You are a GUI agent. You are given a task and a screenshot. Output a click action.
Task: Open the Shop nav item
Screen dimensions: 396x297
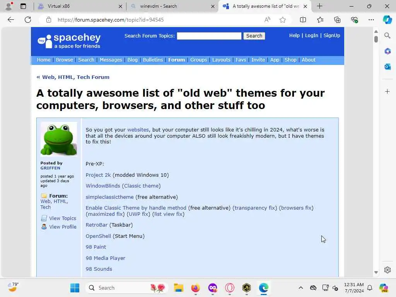pyautogui.click(x=290, y=60)
